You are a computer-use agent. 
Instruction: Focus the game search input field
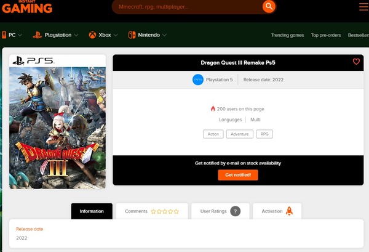pyautogui.click(x=187, y=7)
